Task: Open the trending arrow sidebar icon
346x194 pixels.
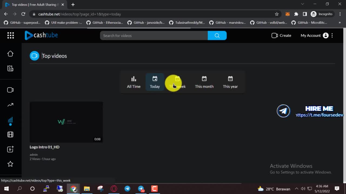Action: click(10, 105)
